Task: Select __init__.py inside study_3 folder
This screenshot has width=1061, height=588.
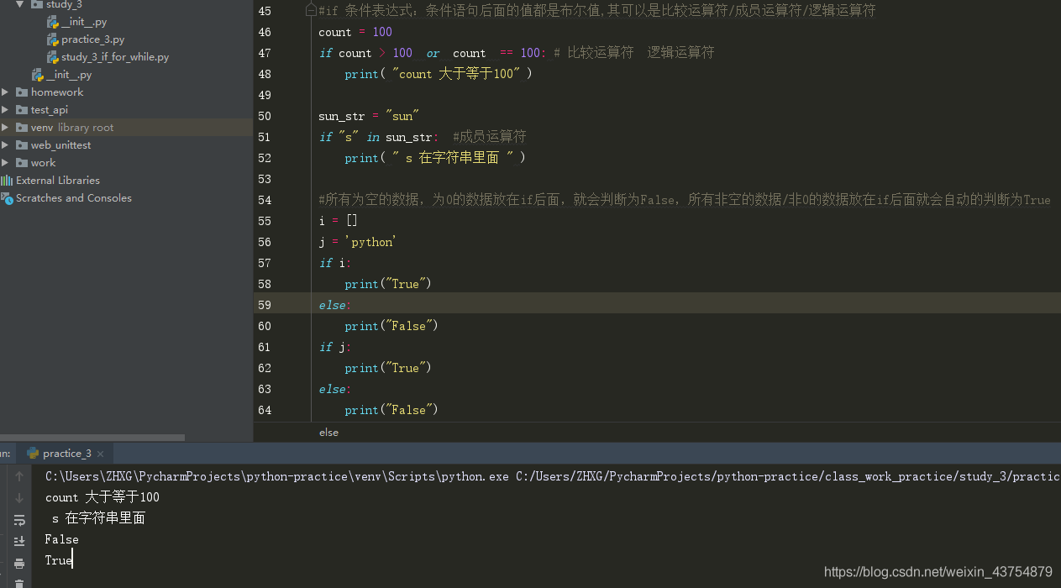Action: click(84, 22)
